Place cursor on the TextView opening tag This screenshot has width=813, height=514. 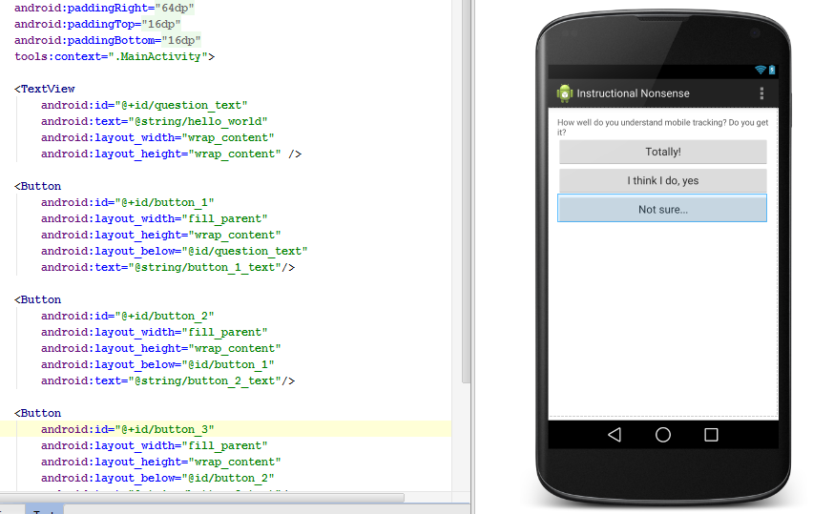[x=48, y=89]
